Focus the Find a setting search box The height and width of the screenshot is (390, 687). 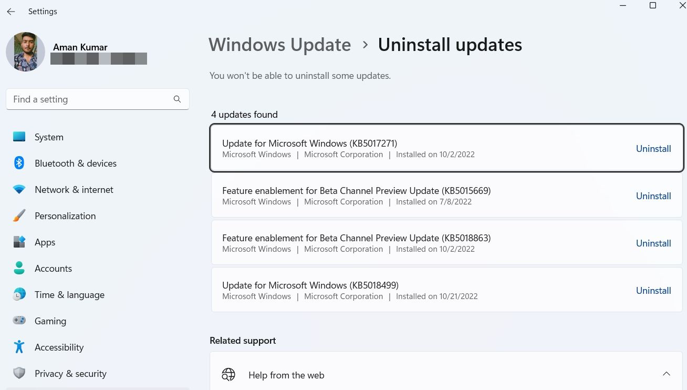[98, 99]
